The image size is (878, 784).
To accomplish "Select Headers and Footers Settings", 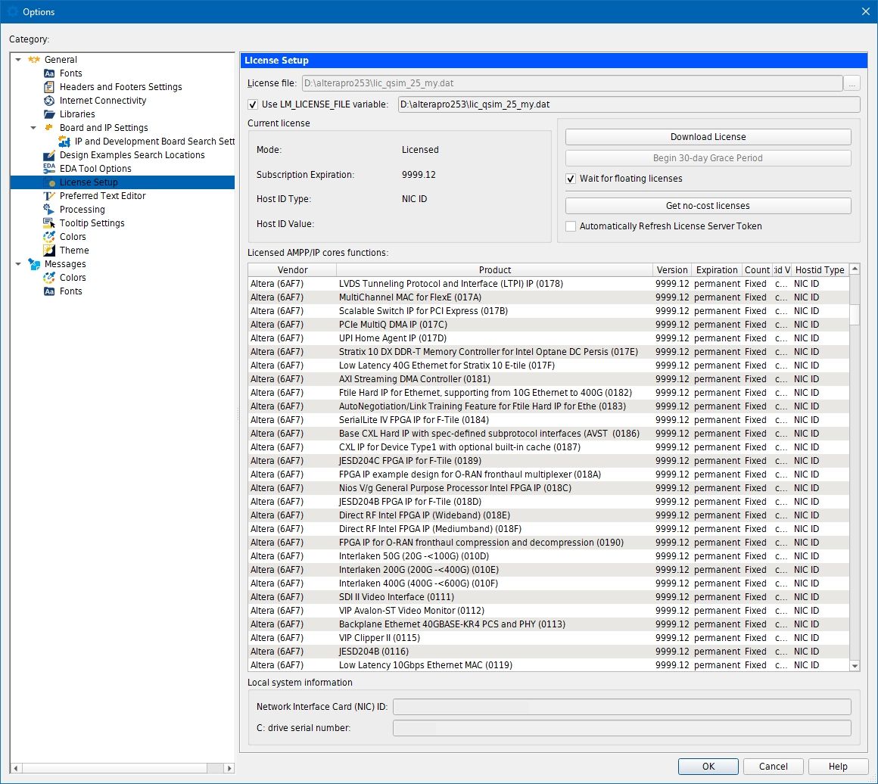I will [120, 86].
